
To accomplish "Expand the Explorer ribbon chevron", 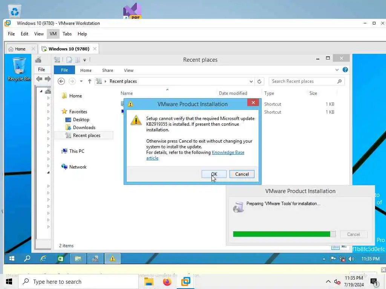I will tap(337, 70).
